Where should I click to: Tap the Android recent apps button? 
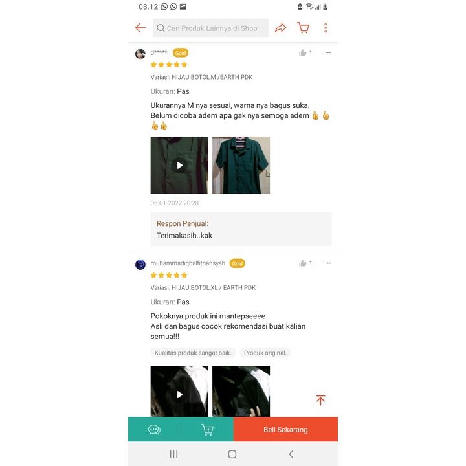(174, 454)
